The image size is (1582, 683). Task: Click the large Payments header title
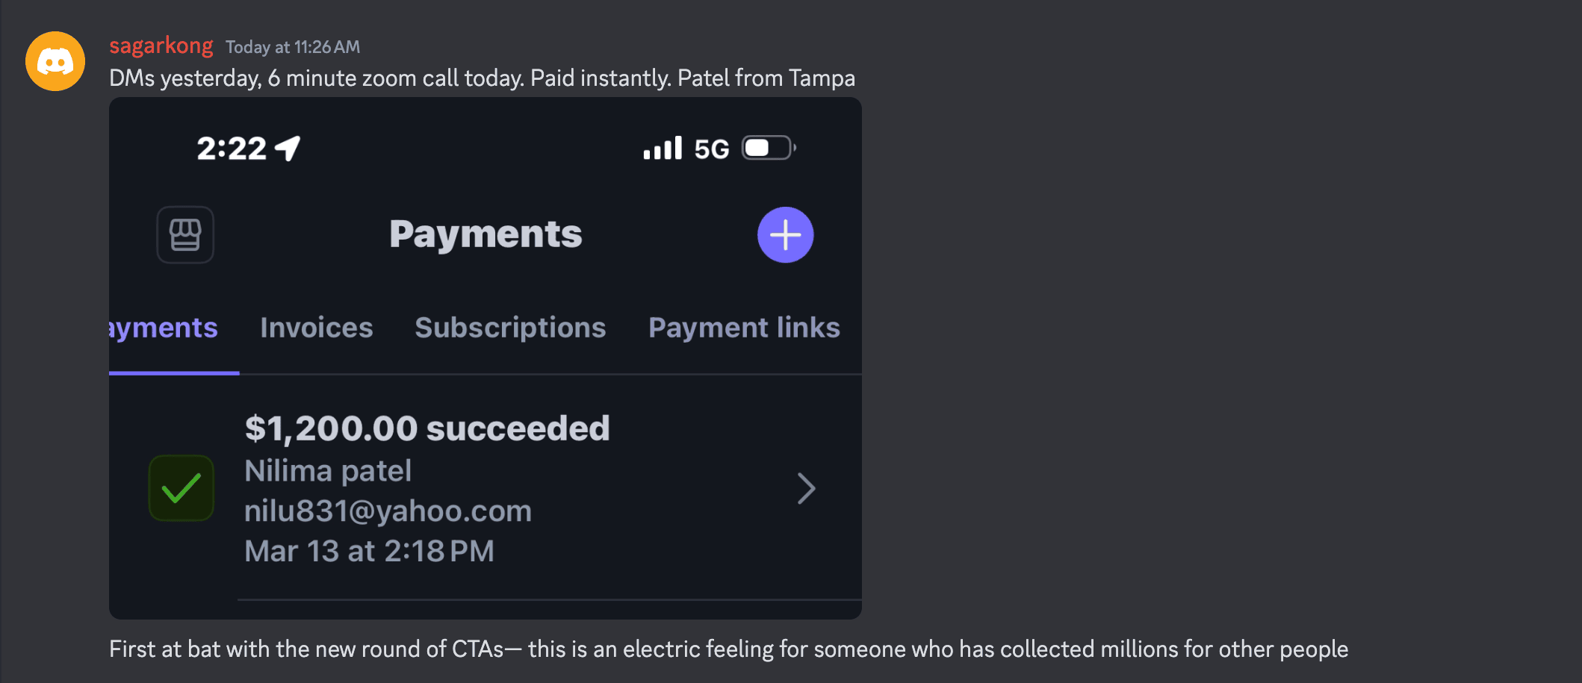(486, 234)
